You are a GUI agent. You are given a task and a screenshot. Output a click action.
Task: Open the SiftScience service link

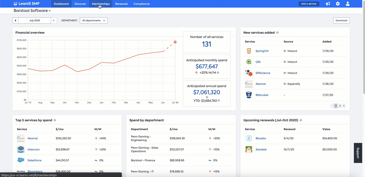pyautogui.click(x=263, y=73)
